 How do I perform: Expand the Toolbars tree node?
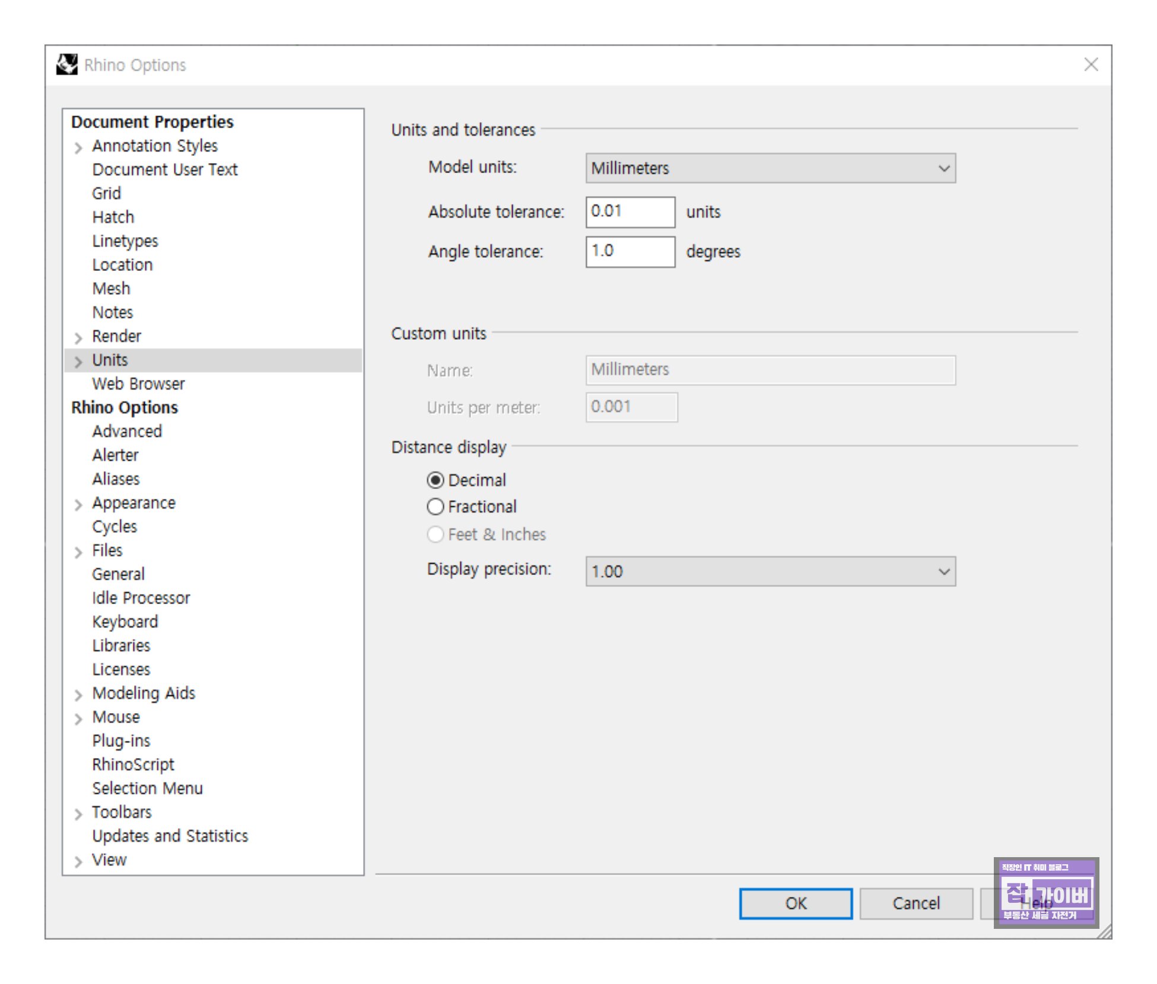click(78, 813)
